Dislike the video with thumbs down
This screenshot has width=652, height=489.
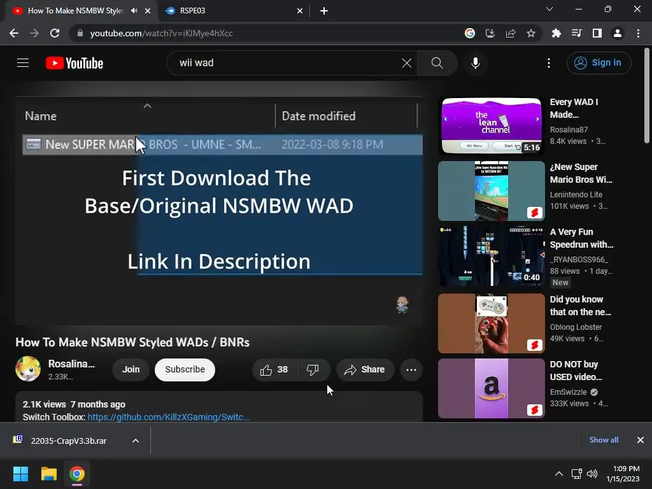[313, 370]
